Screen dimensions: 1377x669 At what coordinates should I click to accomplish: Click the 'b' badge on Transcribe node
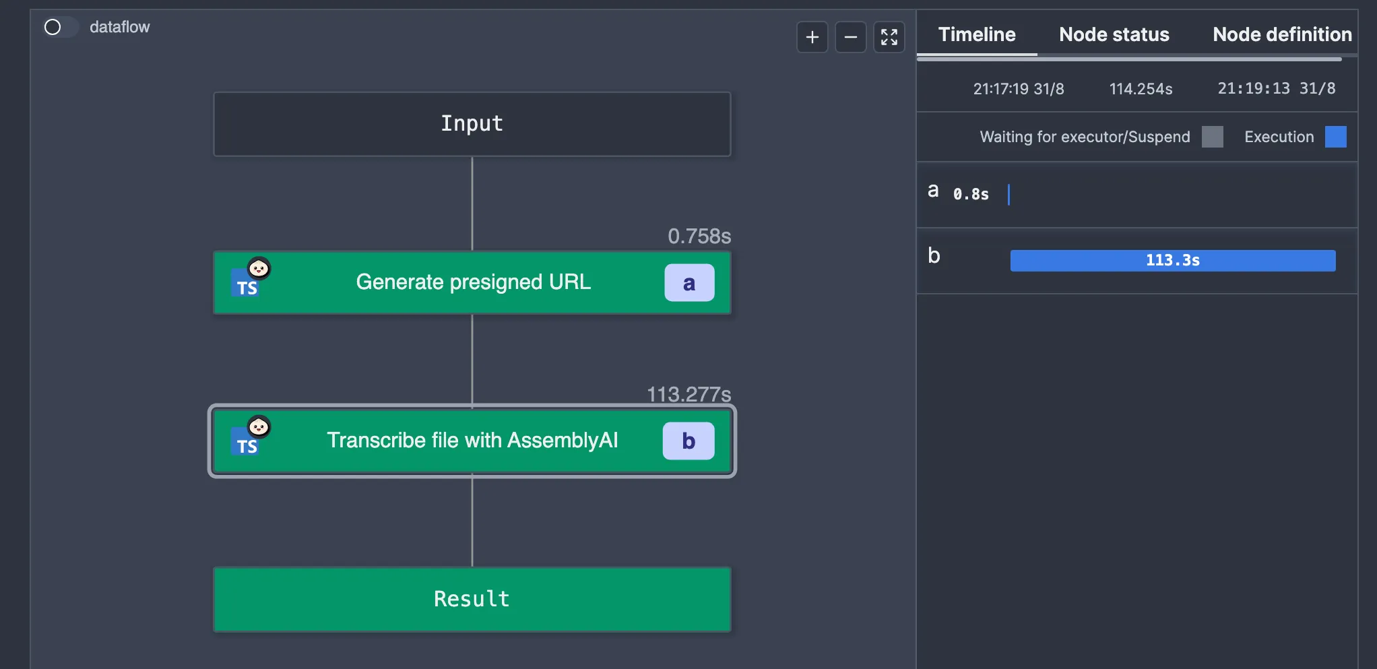tap(688, 441)
